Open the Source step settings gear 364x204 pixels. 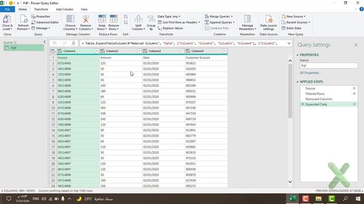pyautogui.click(x=354, y=88)
